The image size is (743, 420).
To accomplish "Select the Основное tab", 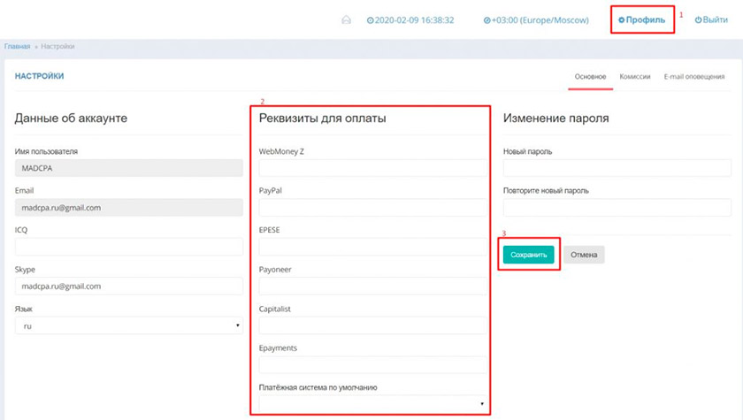I will coord(591,77).
